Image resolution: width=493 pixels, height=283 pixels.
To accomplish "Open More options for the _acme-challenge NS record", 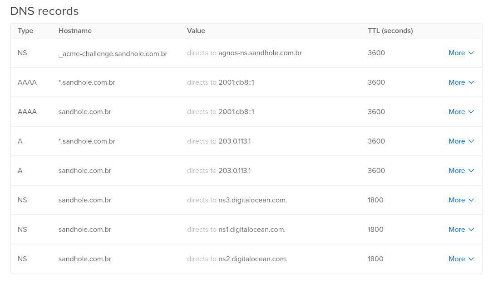I will pyautogui.click(x=457, y=53).
